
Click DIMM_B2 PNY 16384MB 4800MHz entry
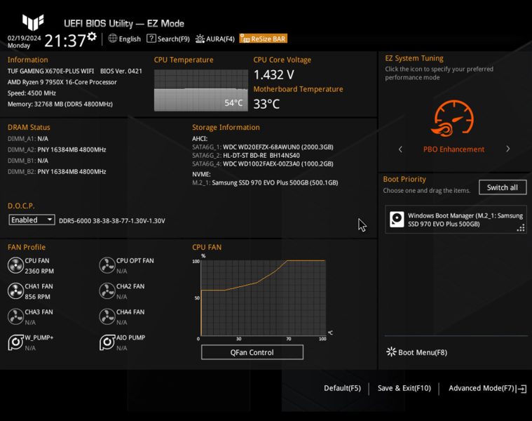tap(57, 172)
